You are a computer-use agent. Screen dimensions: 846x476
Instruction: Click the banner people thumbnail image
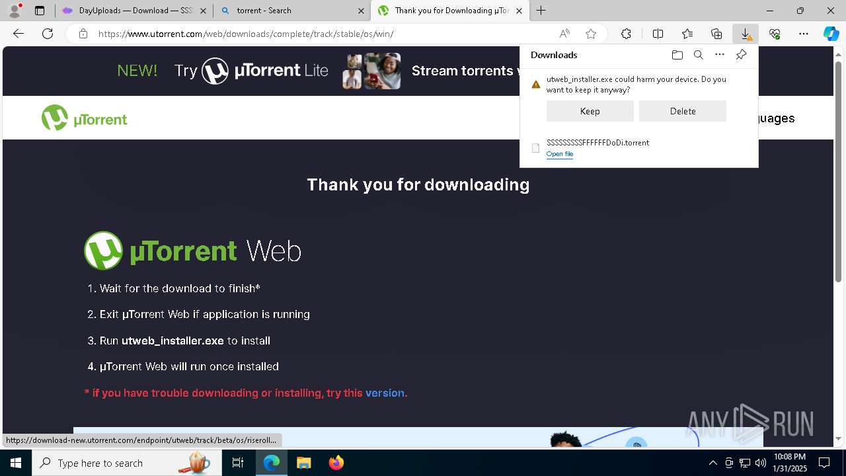pos(371,71)
